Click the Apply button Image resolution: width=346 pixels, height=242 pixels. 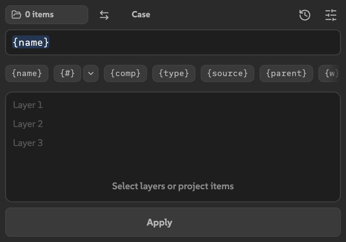[173, 222]
